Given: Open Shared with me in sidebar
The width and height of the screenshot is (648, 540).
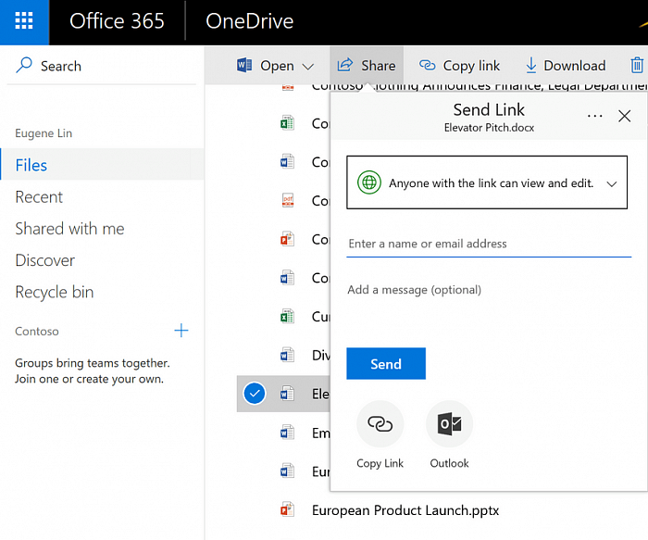Looking at the screenshot, I should tap(69, 229).
